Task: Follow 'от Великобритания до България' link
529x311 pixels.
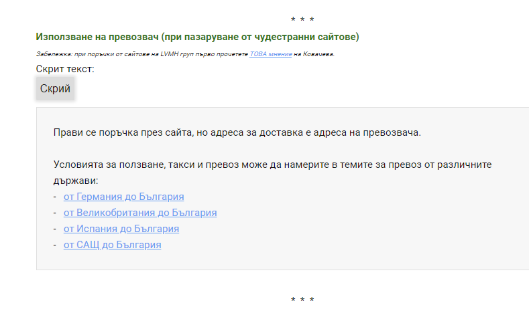Action: pos(139,213)
